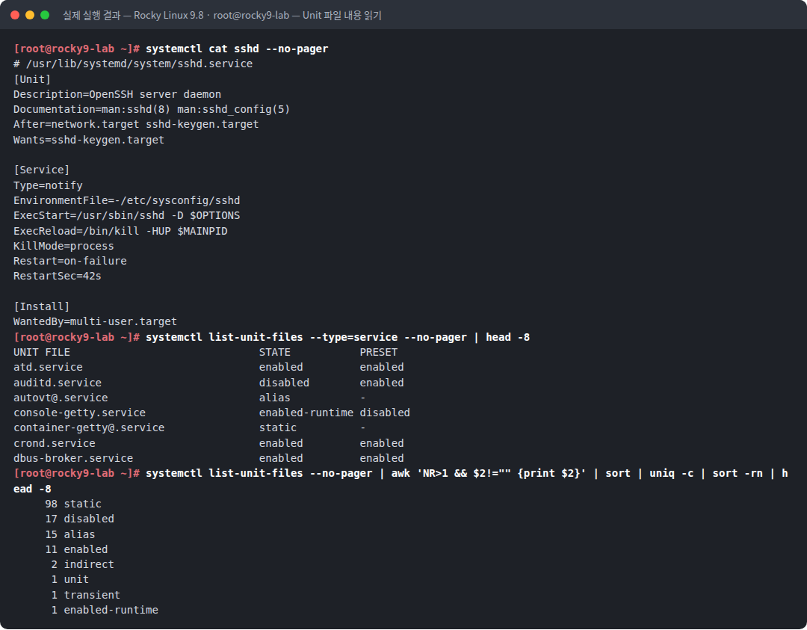The image size is (807, 630).
Task: Click the 'crond.service' unit name
Action: coord(54,443)
